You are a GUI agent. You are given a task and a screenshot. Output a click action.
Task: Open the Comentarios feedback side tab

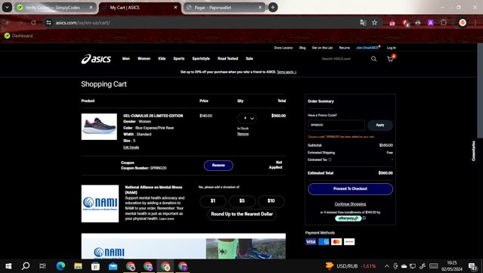click(473, 151)
